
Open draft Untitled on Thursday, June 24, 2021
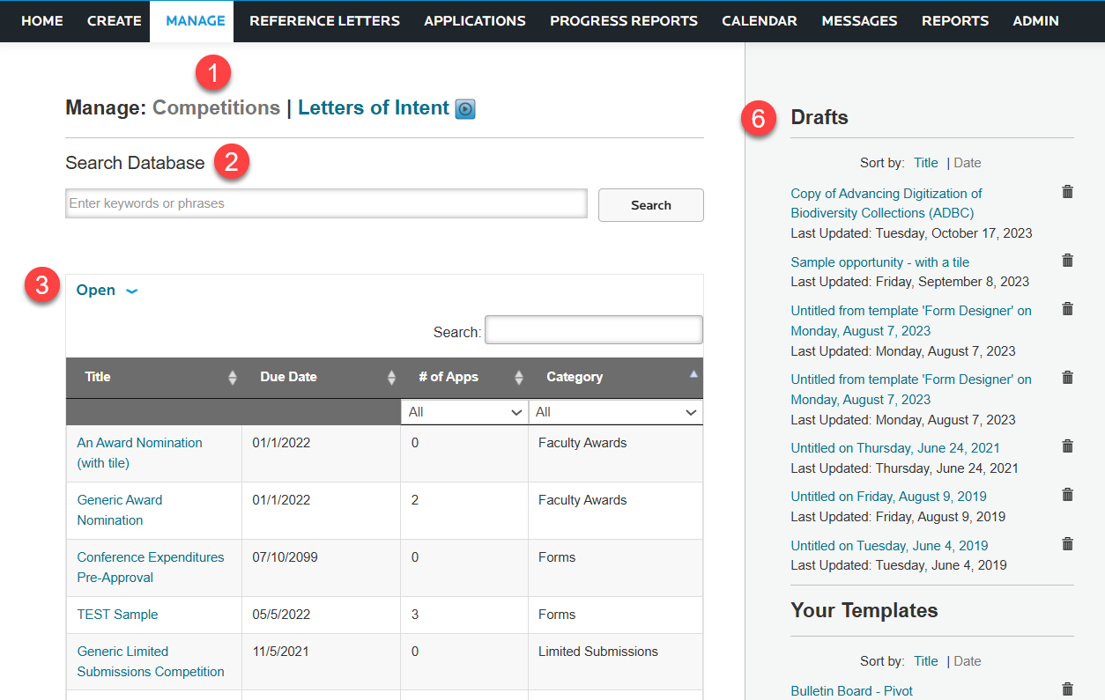pos(895,448)
